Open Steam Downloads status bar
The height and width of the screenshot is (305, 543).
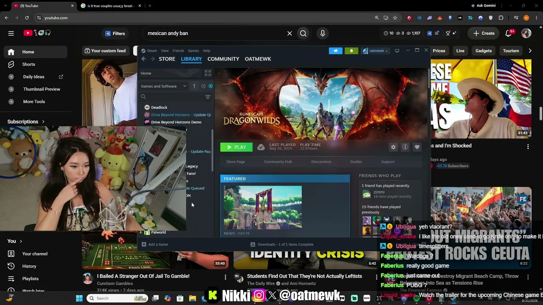[282, 244]
